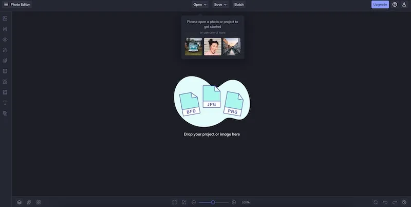Viewport: 411px width, 207px height.
Task: Open the Effects sparkle tool
Action: click(5, 50)
